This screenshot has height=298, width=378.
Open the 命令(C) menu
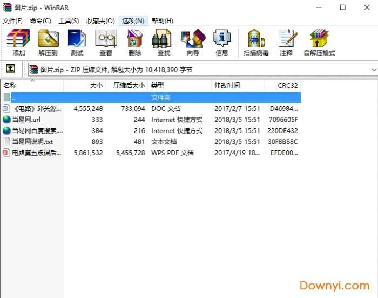coord(40,21)
